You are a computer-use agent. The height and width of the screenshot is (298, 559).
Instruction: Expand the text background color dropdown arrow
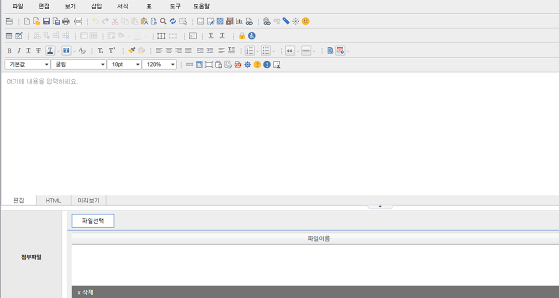click(74, 51)
